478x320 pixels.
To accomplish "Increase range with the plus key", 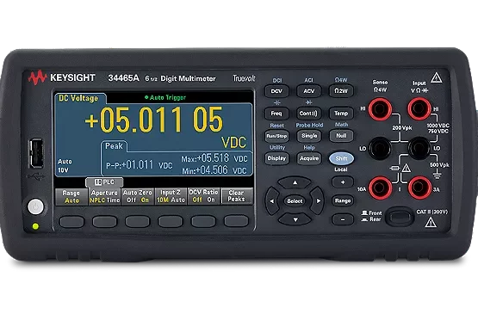I will pyautogui.click(x=343, y=182).
